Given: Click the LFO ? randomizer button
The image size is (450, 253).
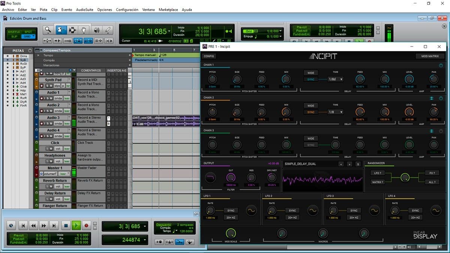Looking at the screenshot, I should point(378,173).
